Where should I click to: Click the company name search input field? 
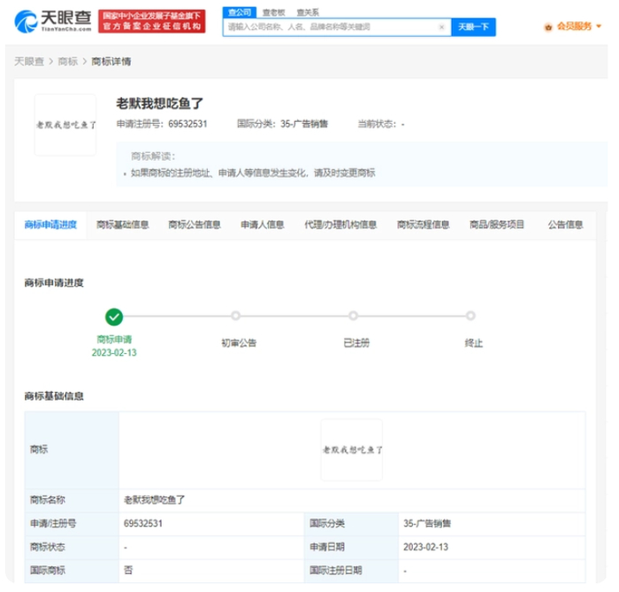coord(332,27)
